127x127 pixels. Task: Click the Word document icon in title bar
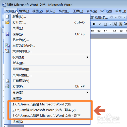click(x=4, y=5)
